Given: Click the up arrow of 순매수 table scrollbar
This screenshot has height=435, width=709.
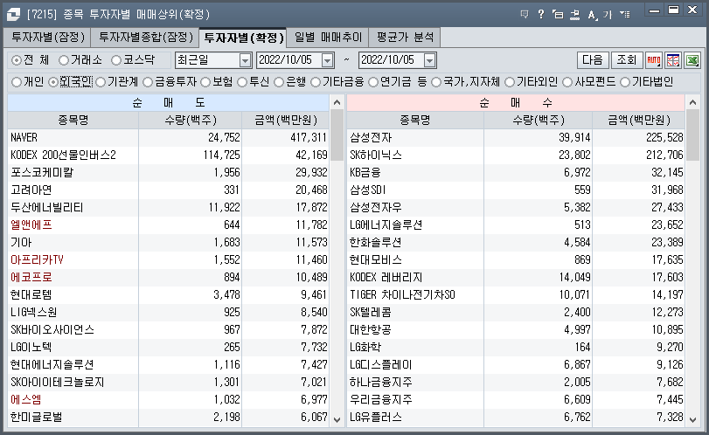Looking at the screenshot, I should click(692, 102).
